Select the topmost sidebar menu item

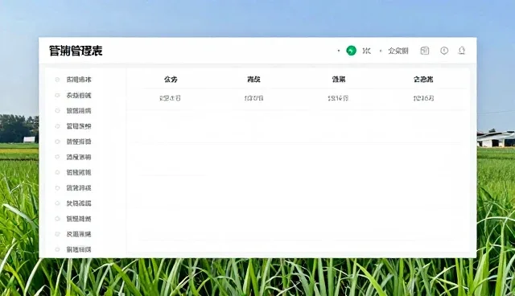pos(79,80)
